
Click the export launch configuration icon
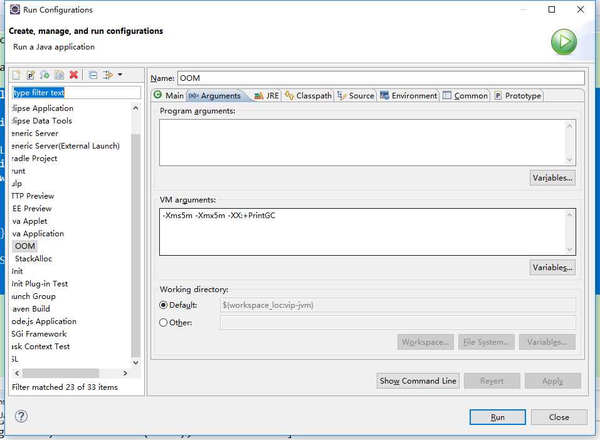click(x=45, y=75)
